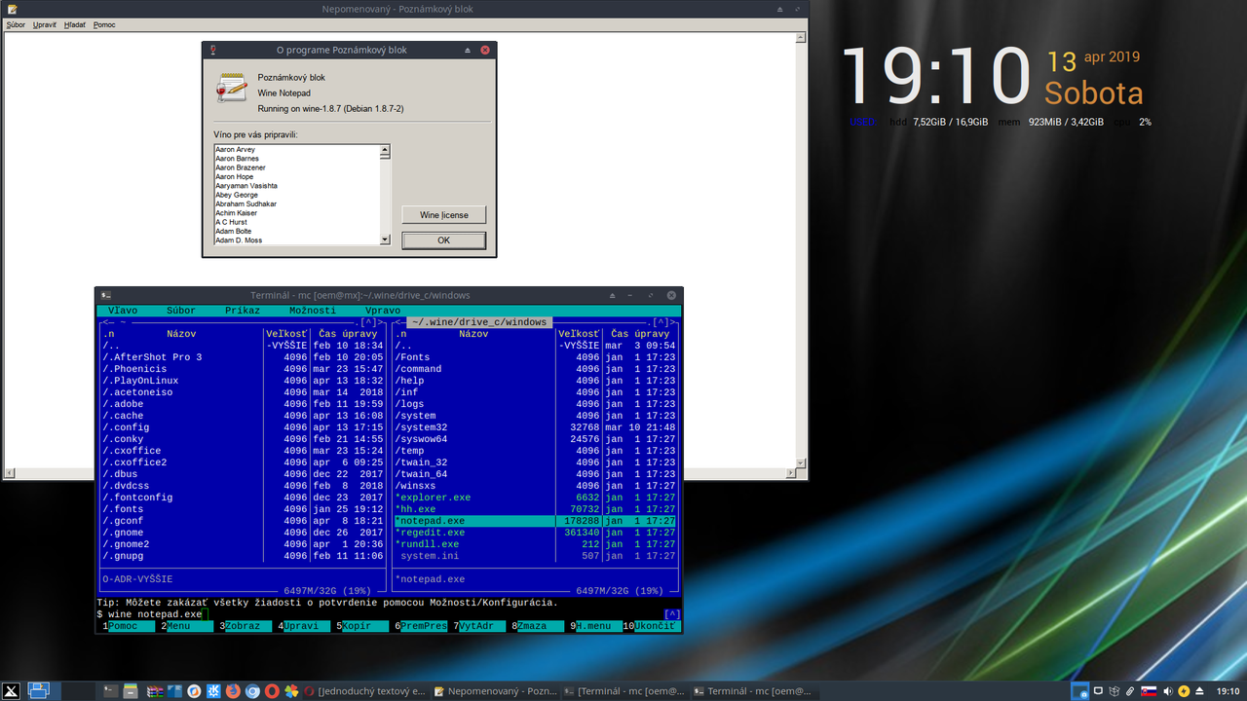
Task: Click the 10 Ukončiť function key button
Action: tap(651, 626)
